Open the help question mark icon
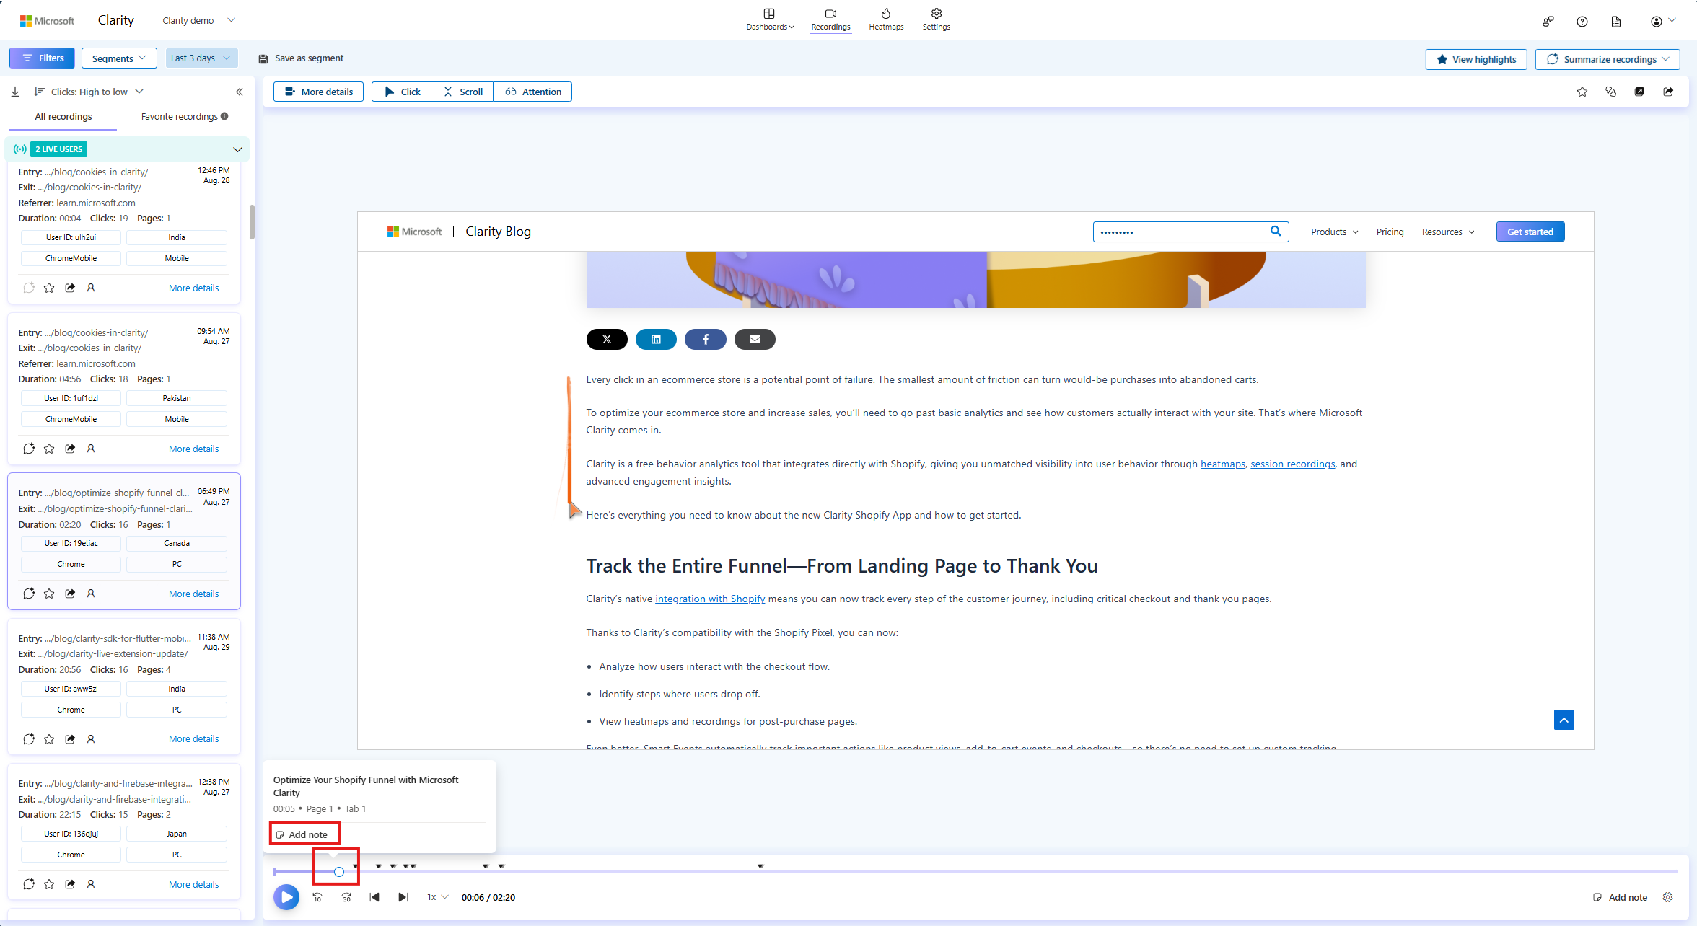 pos(1582,22)
